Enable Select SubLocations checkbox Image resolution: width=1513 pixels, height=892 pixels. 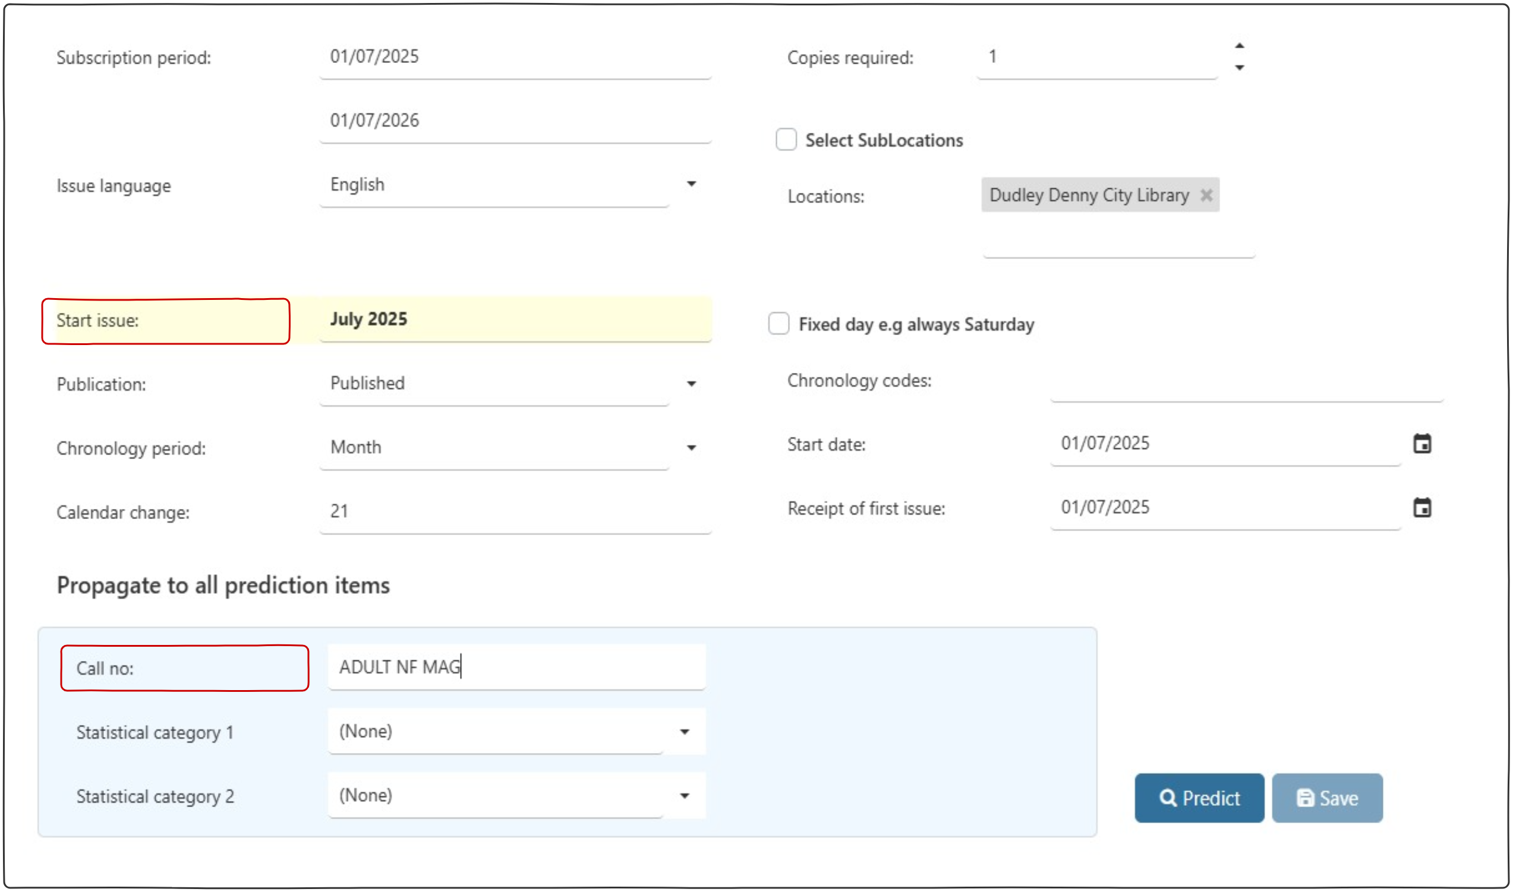[x=786, y=140]
